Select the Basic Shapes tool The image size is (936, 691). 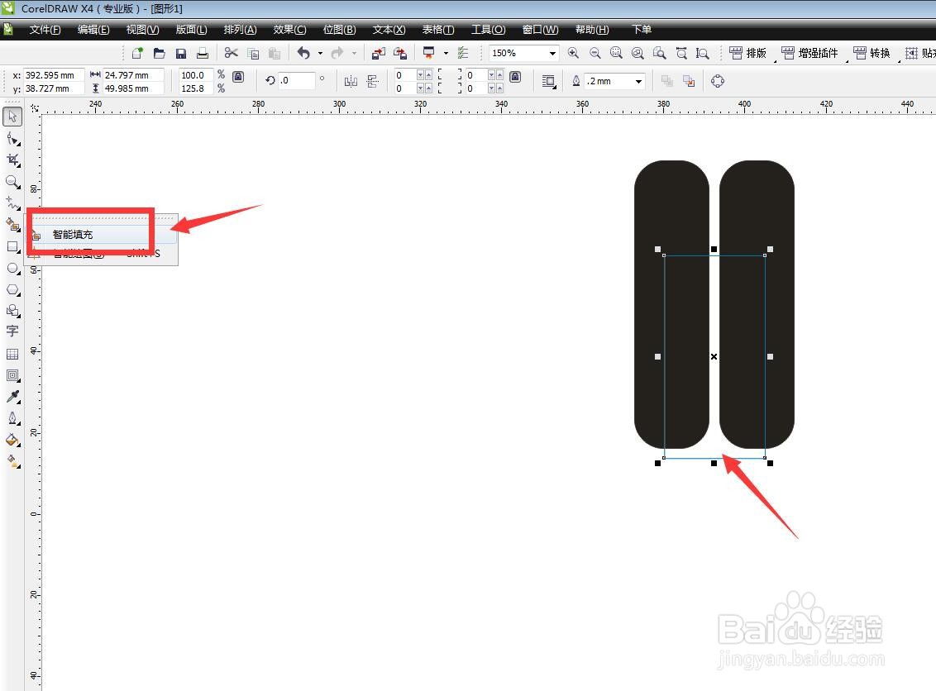click(12, 310)
